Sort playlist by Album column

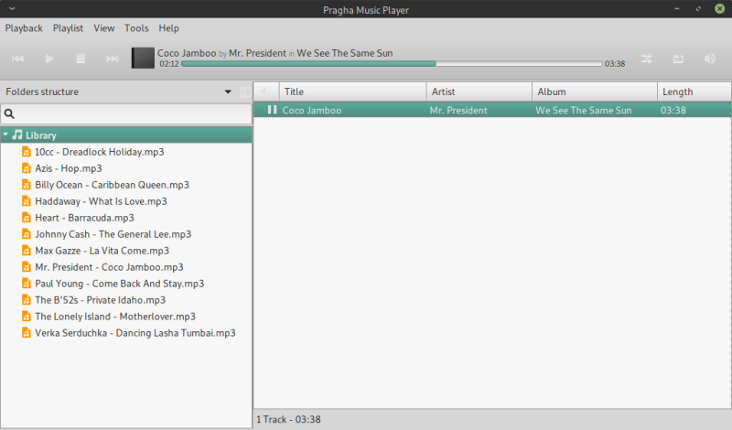pos(594,91)
